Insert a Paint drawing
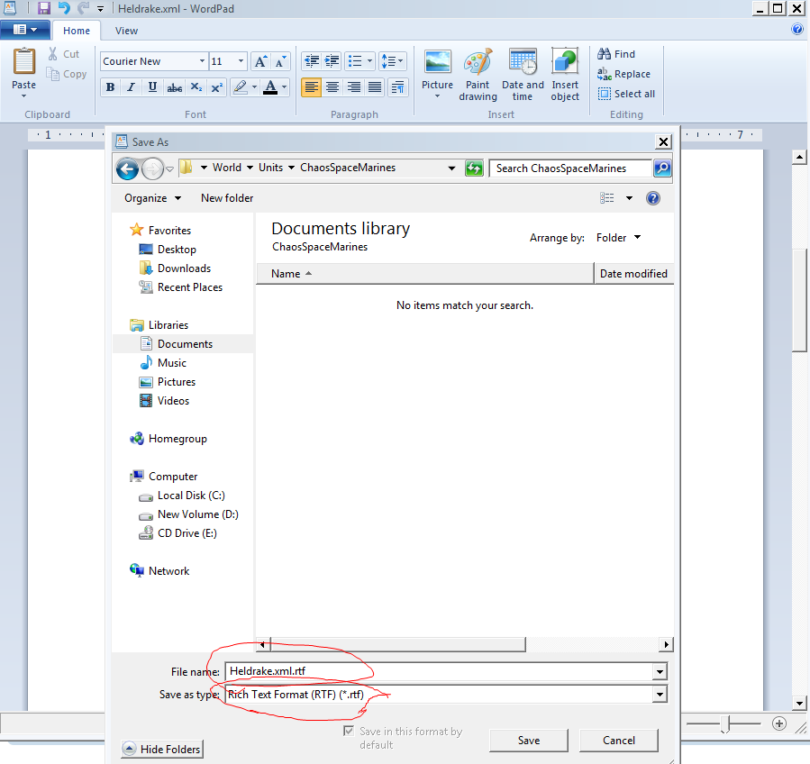Screen dimensions: 810x764 click(478, 74)
